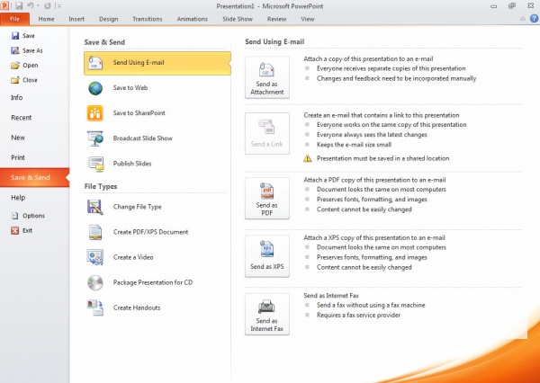Click the Create Handouts icon
Viewport: 540px width, 383px height.
click(x=95, y=308)
